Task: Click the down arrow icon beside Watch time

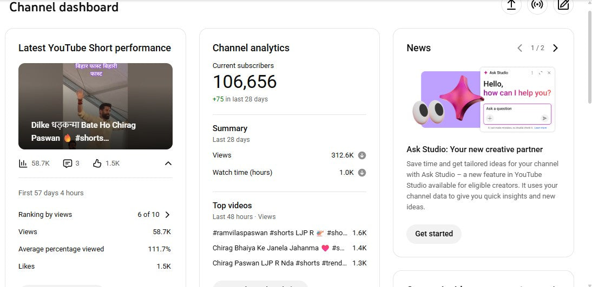Action: tap(362, 173)
